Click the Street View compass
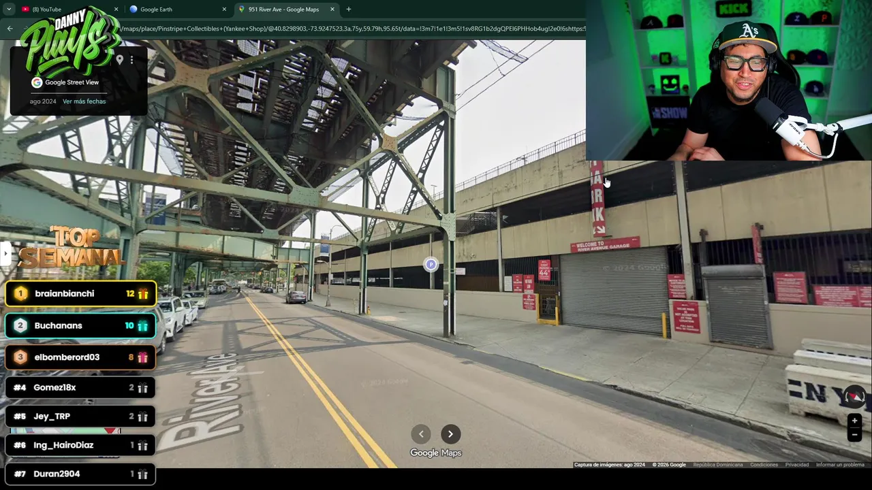872x490 pixels. coord(854,396)
